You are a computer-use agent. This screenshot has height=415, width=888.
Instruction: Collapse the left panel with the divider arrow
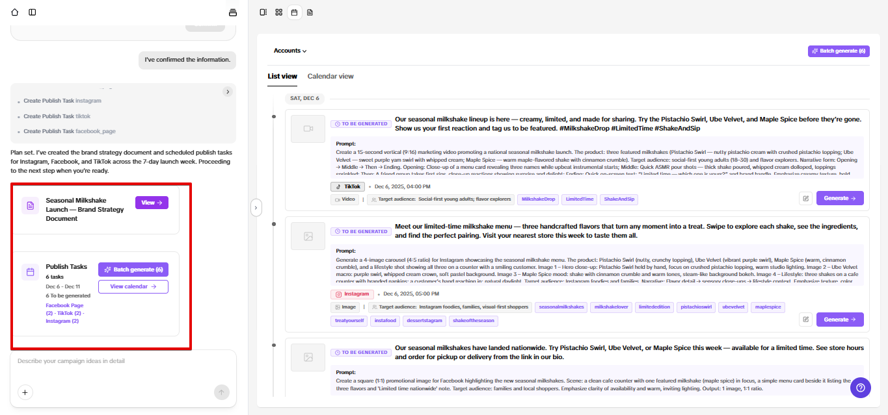(x=256, y=208)
